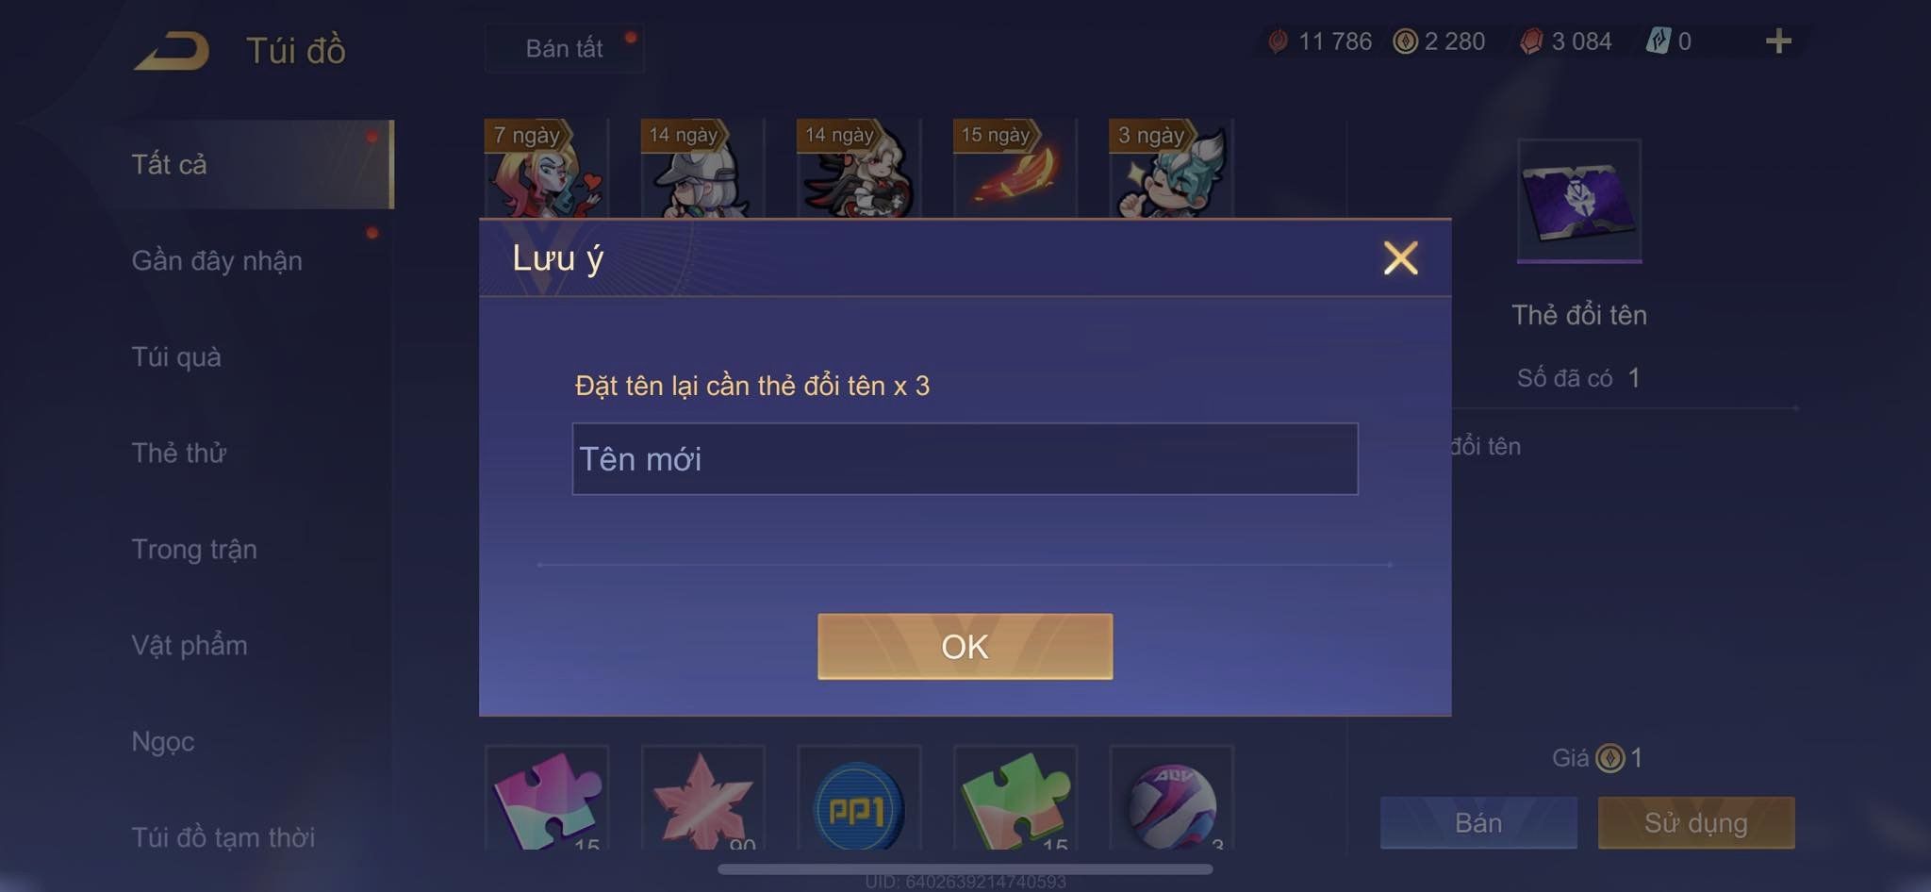The image size is (1931, 892).
Task: Click the Thẻ đổi tên card icon
Action: [1579, 200]
